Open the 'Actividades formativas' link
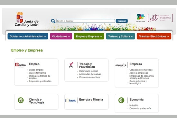177x118 pixels. pyautogui.click(x=90, y=74)
